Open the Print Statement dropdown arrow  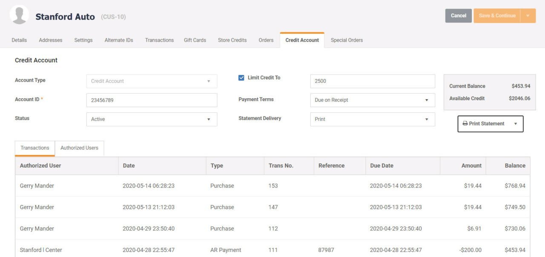(x=516, y=124)
